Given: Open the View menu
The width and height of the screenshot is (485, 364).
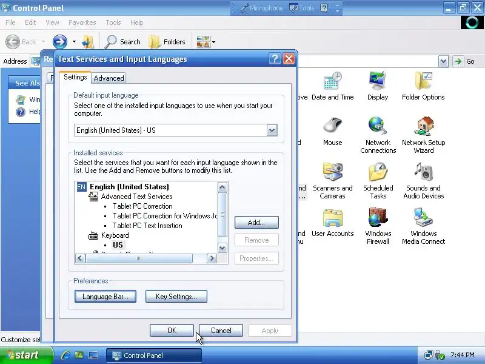Looking at the screenshot, I should (x=52, y=22).
